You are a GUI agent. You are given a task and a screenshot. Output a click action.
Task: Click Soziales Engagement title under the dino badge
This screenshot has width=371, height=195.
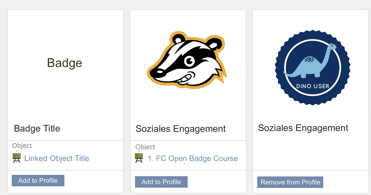click(x=303, y=128)
